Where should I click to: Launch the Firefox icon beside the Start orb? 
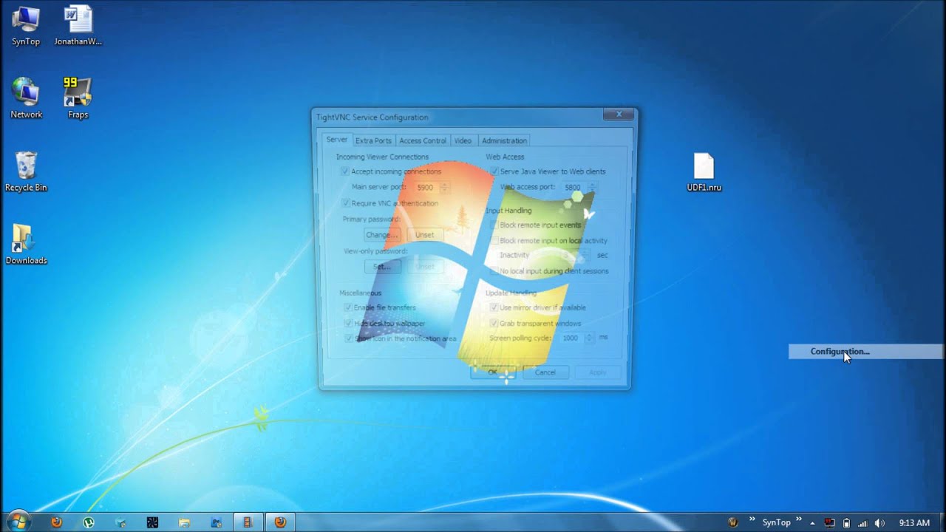coord(57,522)
